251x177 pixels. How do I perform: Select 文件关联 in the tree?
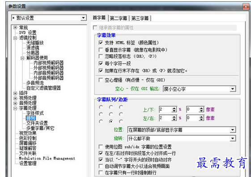(28, 153)
